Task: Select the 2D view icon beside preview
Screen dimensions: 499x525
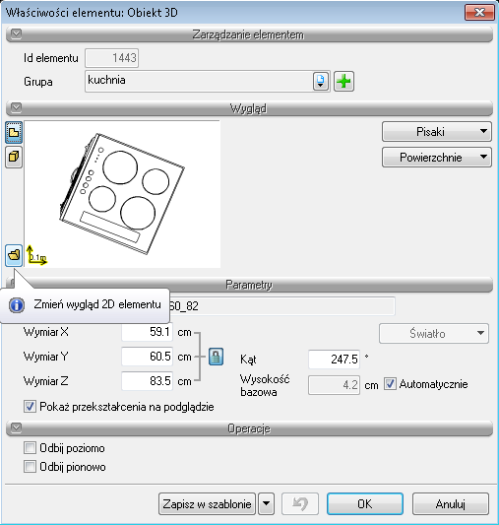Action: click(x=14, y=133)
